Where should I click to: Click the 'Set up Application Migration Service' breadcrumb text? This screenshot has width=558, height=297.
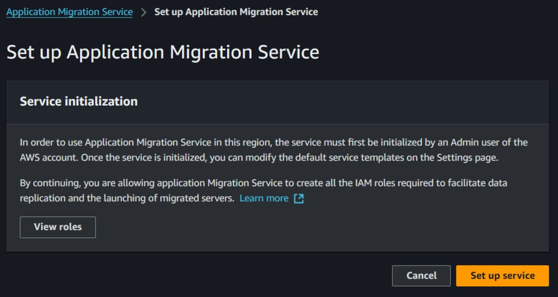(236, 12)
